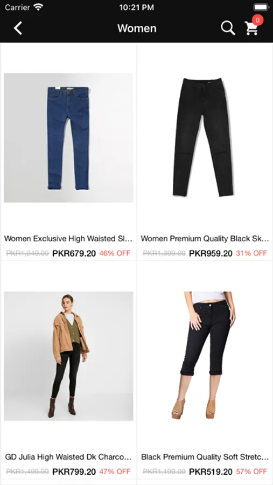
Task: Tap the 47% OFF discount label
Action: coord(115,472)
